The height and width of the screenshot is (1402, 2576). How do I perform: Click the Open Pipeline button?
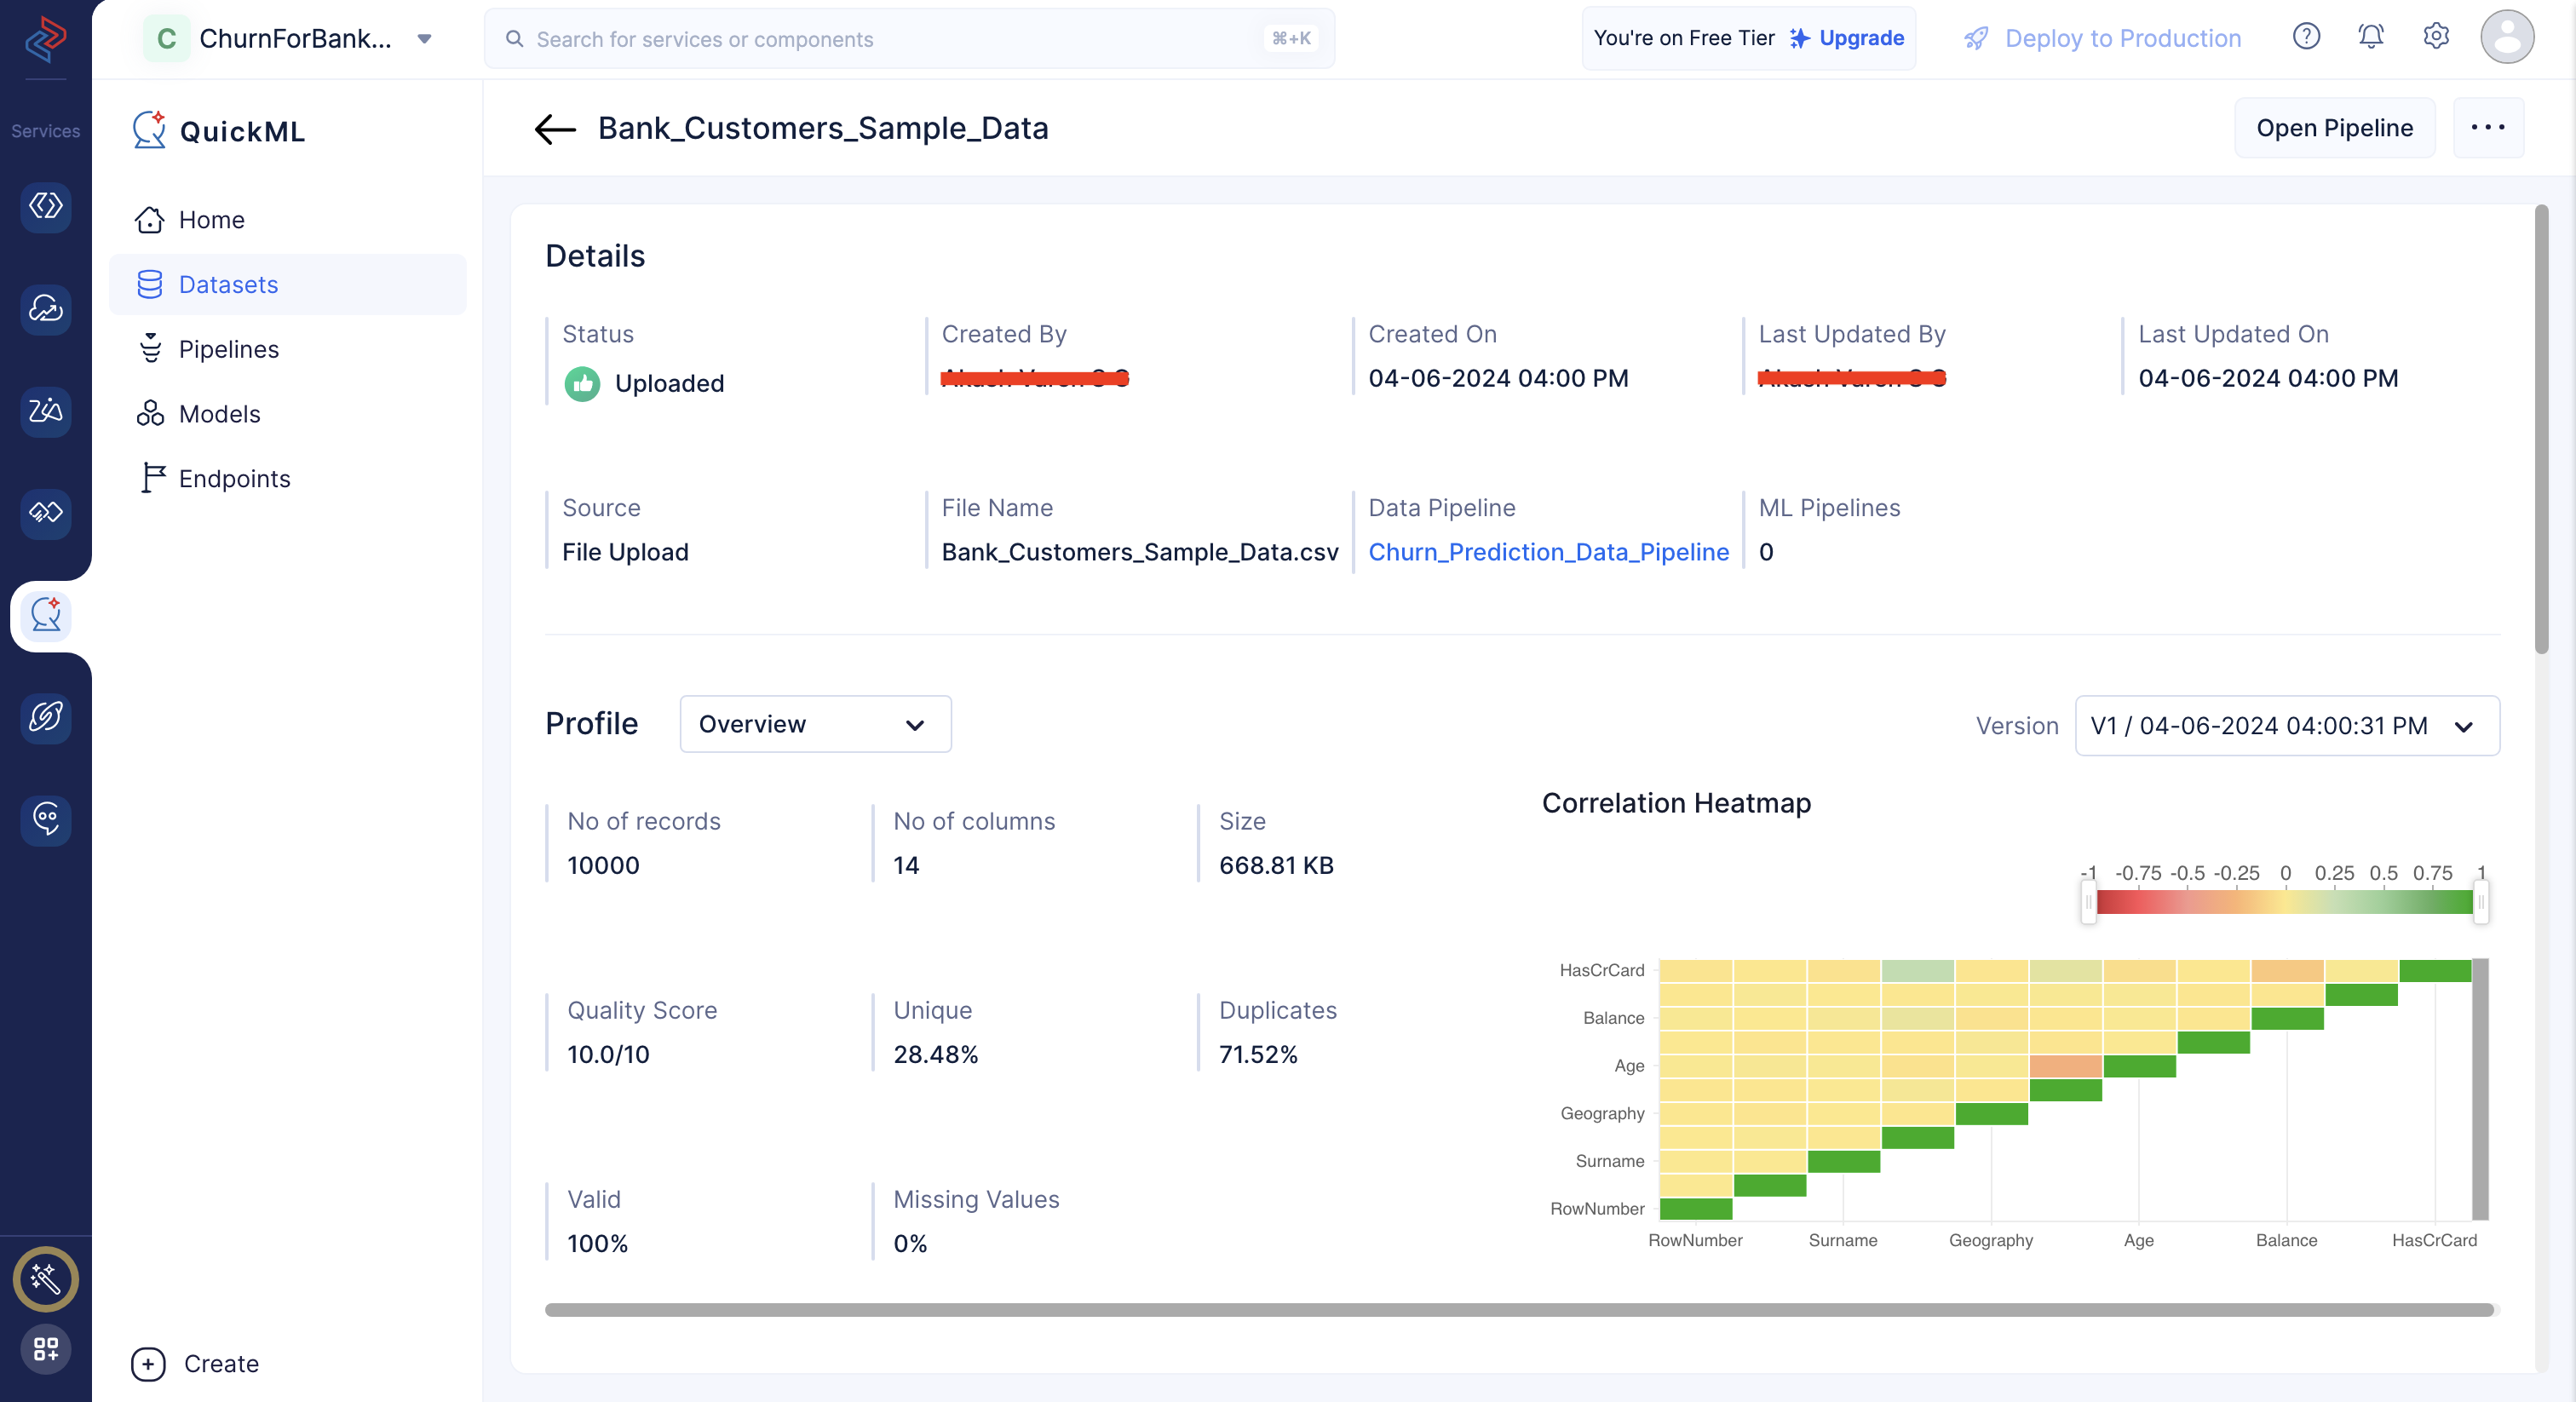coord(2334,128)
